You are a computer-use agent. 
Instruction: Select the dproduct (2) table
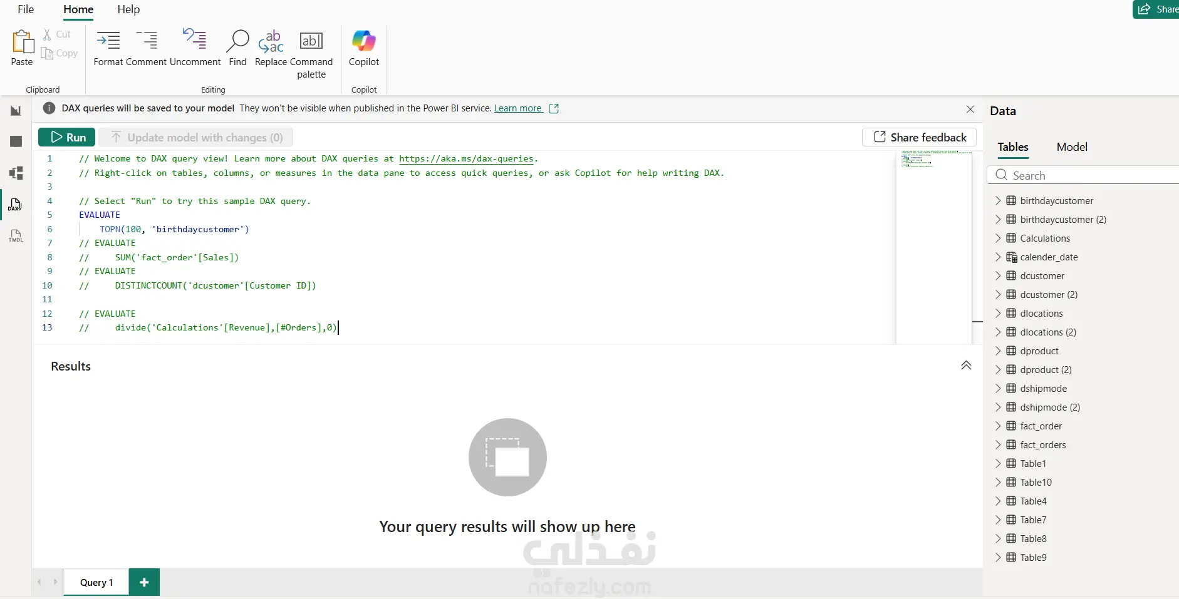point(1046,369)
